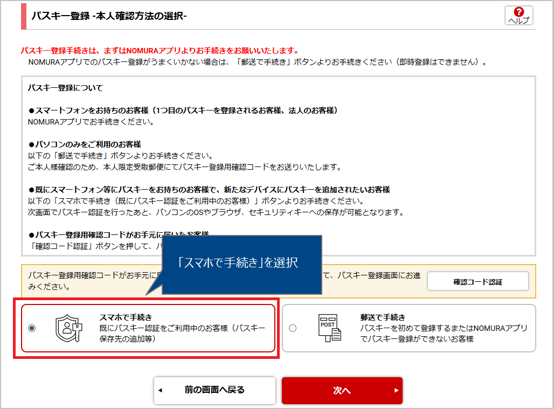Select the 郵送で手続き radio button

coord(293,328)
